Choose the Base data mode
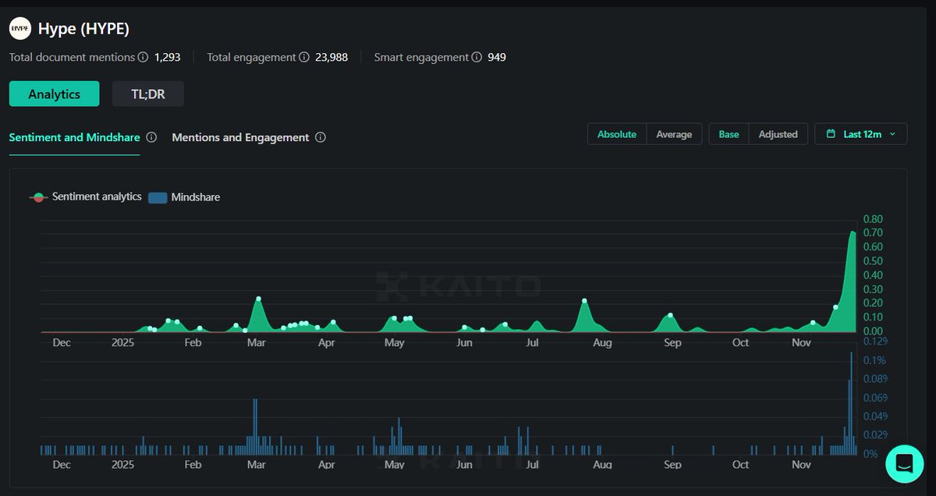Image resolution: width=936 pixels, height=496 pixels. tap(729, 134)
